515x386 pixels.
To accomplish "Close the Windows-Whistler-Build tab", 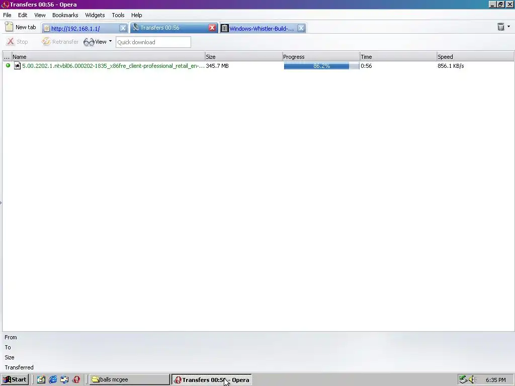I will pyautogui.click(x=301, y=28).
